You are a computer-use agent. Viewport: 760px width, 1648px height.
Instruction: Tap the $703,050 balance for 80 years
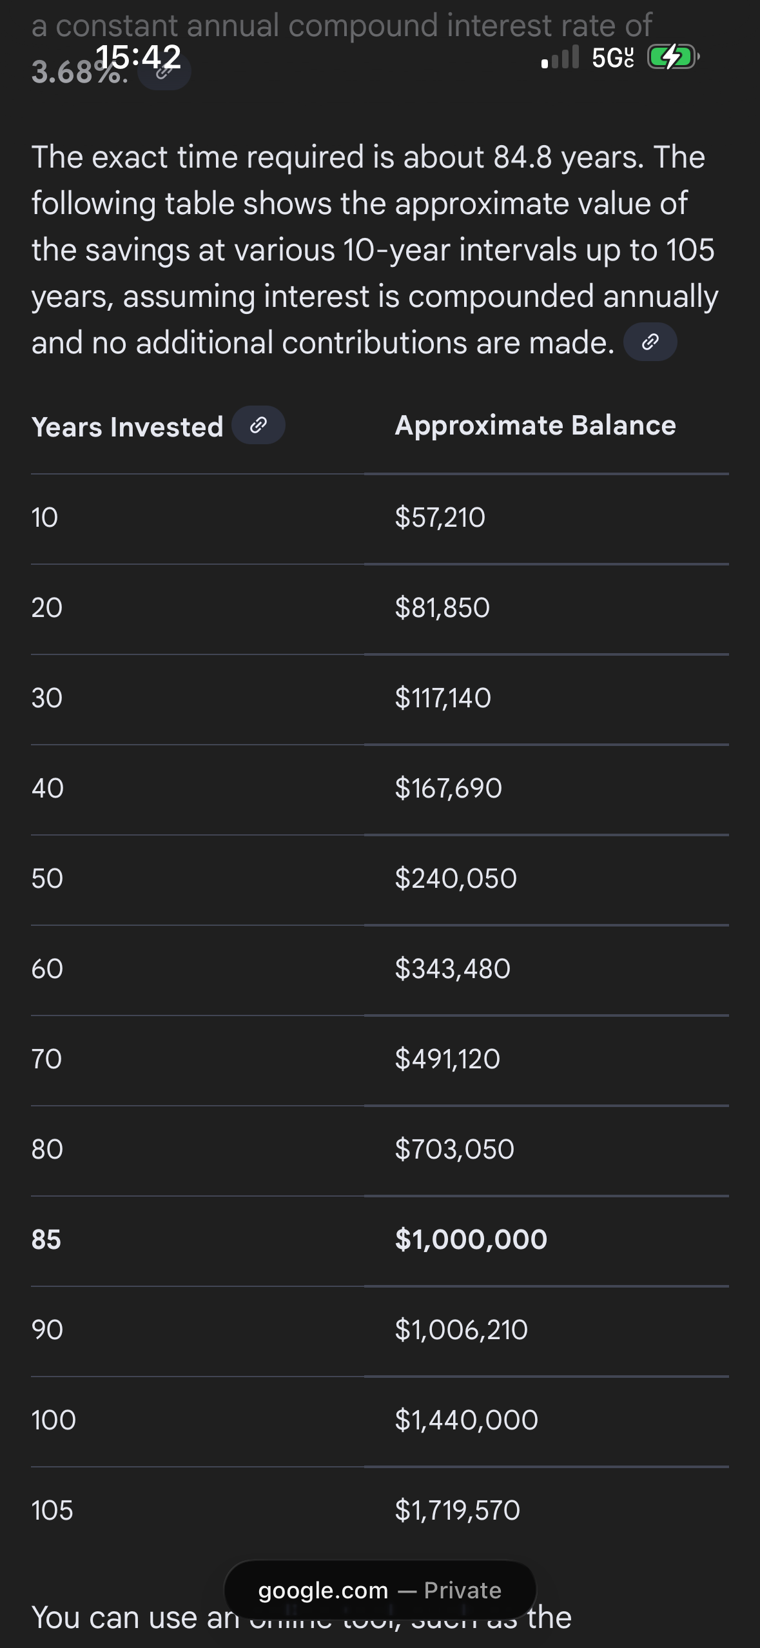pos(454,1149)
